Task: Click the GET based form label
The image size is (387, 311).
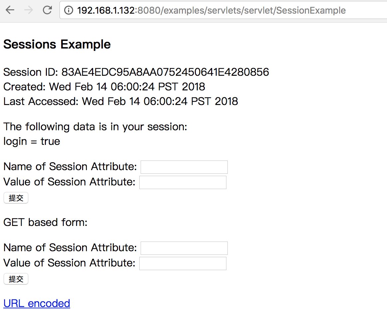Action: [x=45, y=222]
